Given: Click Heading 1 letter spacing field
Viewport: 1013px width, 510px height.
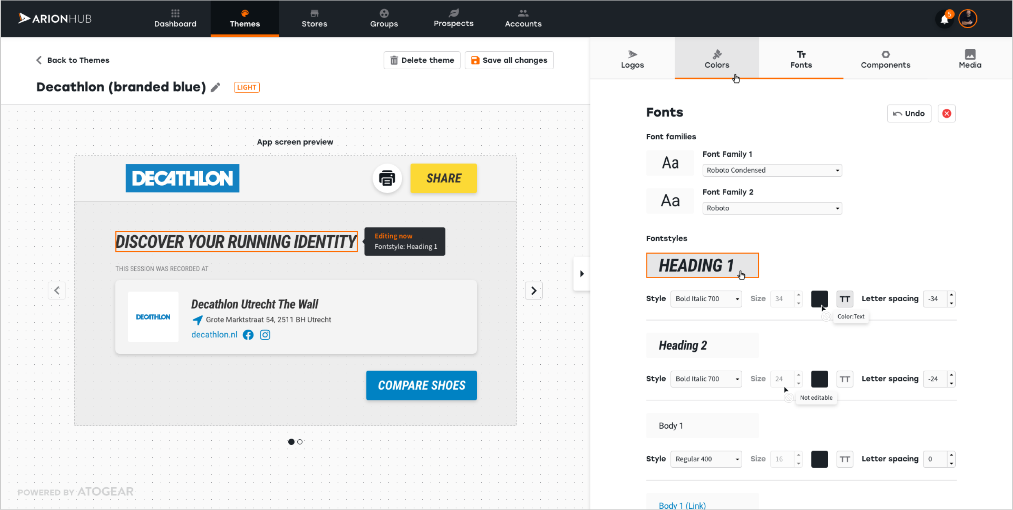Looking at the screenshot, I should (x=936, y=299).
